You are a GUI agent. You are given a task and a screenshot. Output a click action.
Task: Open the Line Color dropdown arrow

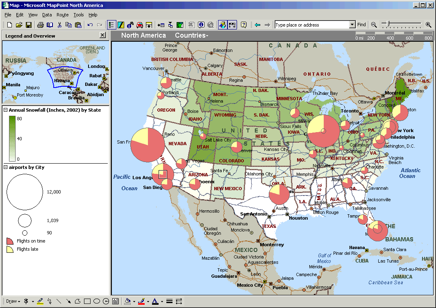pos(148,301)
